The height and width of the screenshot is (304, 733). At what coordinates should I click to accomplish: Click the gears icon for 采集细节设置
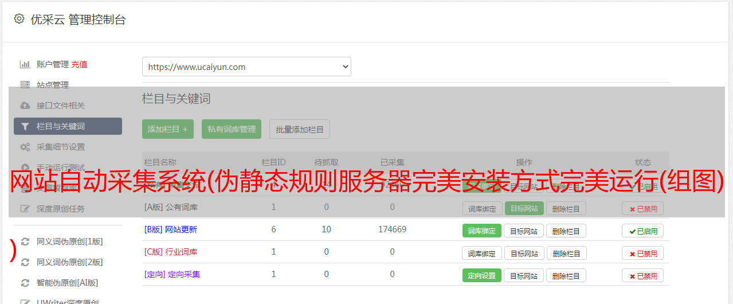click(25, 147)
